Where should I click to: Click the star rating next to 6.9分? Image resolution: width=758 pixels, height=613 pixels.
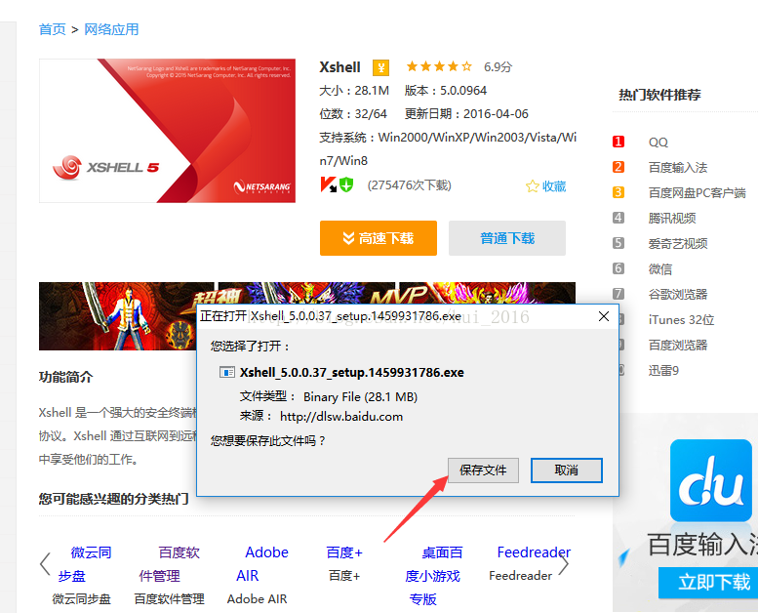pos(439,66)
